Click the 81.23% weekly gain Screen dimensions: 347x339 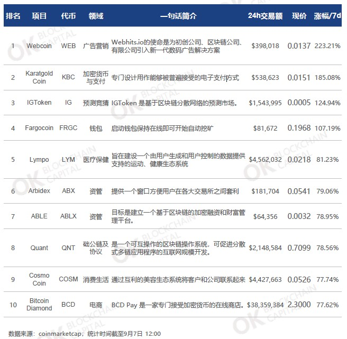click(327, 160)
